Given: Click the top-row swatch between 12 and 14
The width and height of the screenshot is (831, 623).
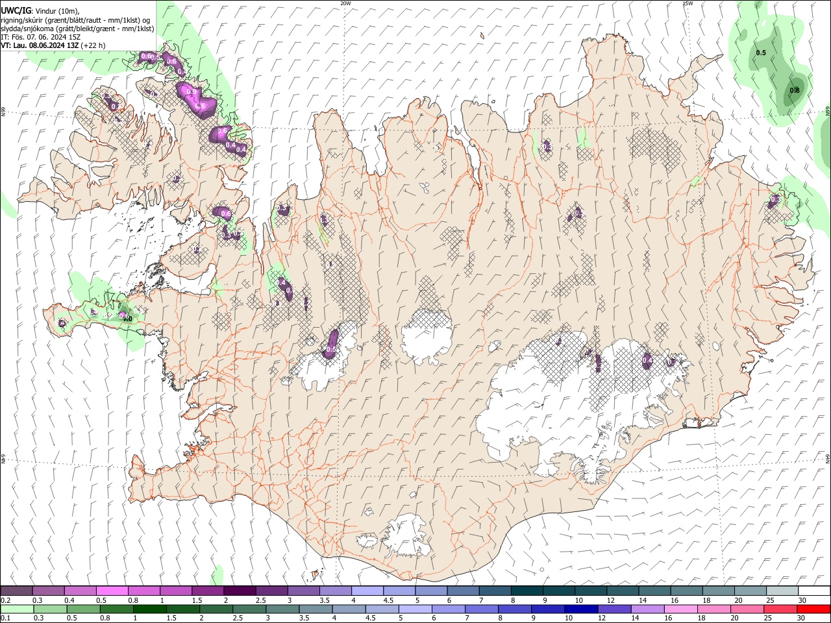Looking at the screenshot, I should 622,591.
